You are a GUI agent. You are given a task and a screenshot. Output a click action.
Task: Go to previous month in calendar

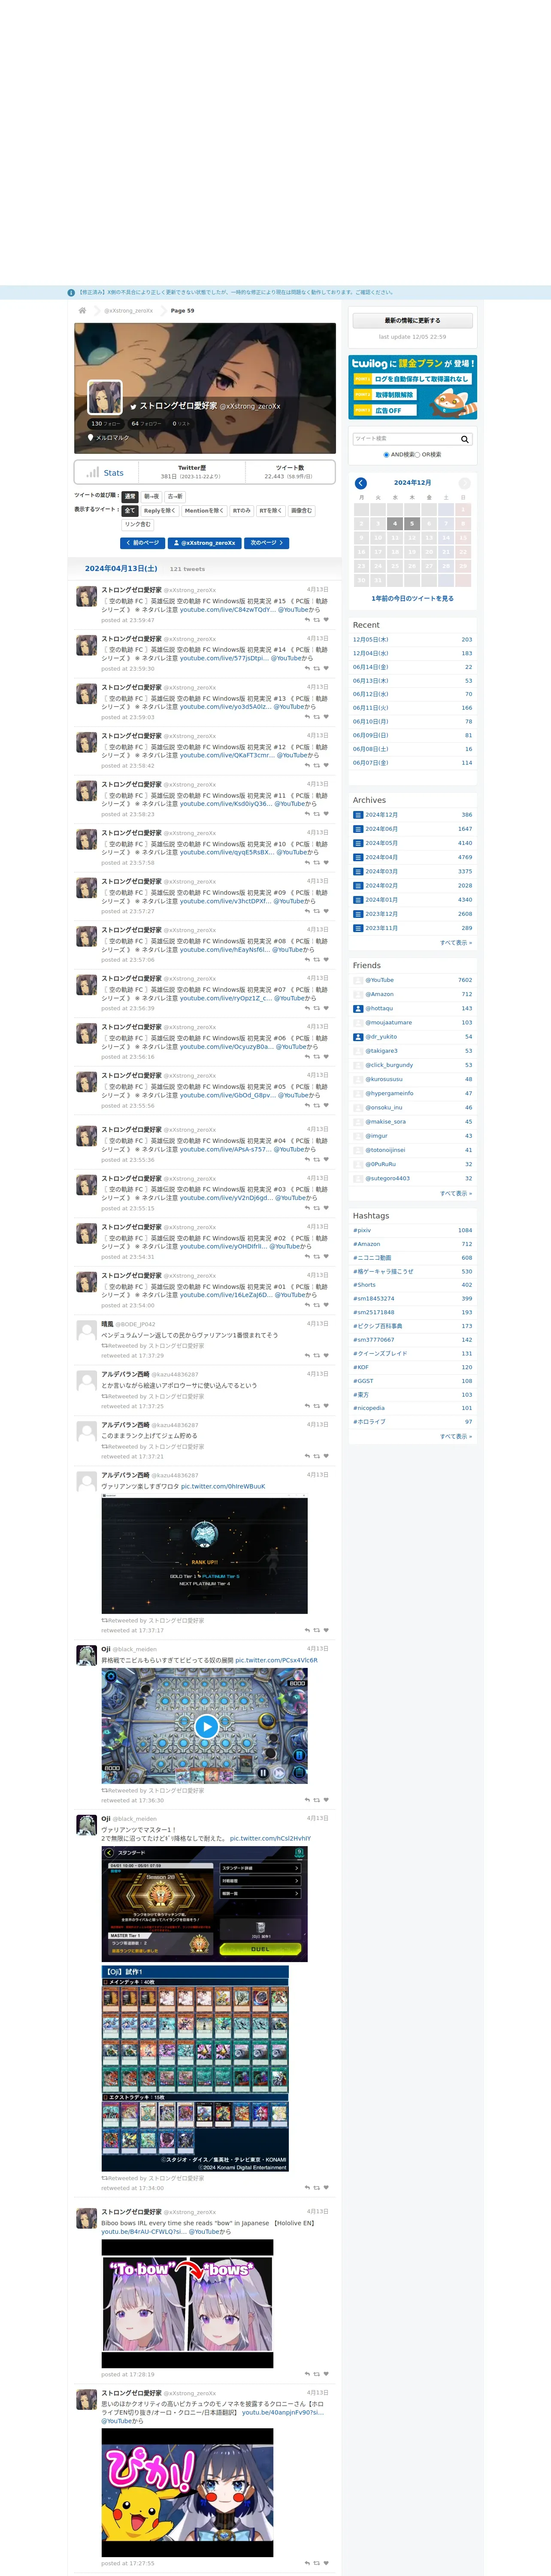click(x=361, y=483)
